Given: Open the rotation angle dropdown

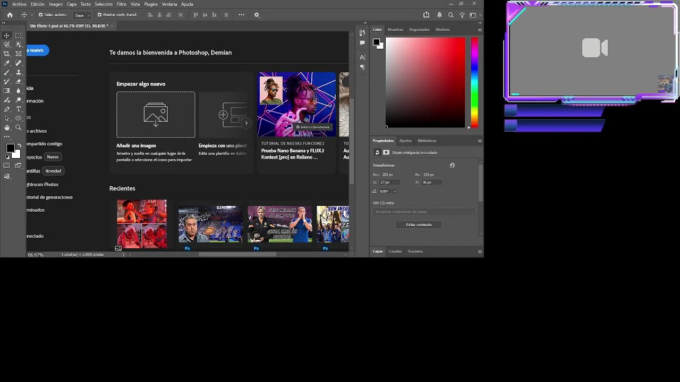Looking at the screenshot, I should [395, 191].
